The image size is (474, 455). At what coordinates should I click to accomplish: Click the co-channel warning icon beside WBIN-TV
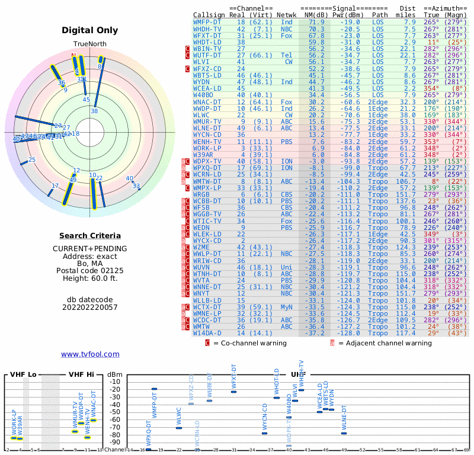pyautogui.click(x=187, y=49)
